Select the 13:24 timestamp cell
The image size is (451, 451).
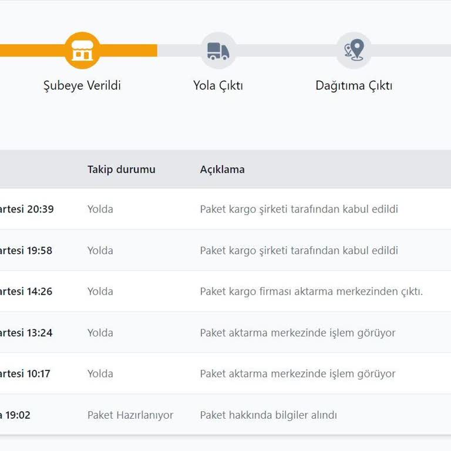(26, 333)
